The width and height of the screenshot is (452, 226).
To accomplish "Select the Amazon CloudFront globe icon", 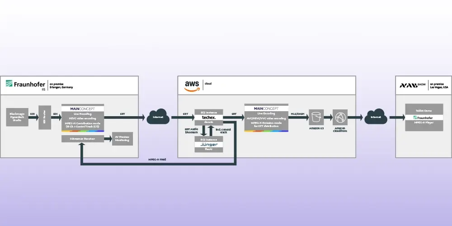I will (340, 117).
